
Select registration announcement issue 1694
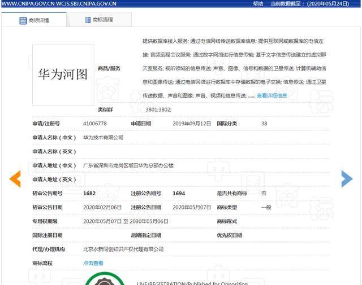click(x=179, y=194)
